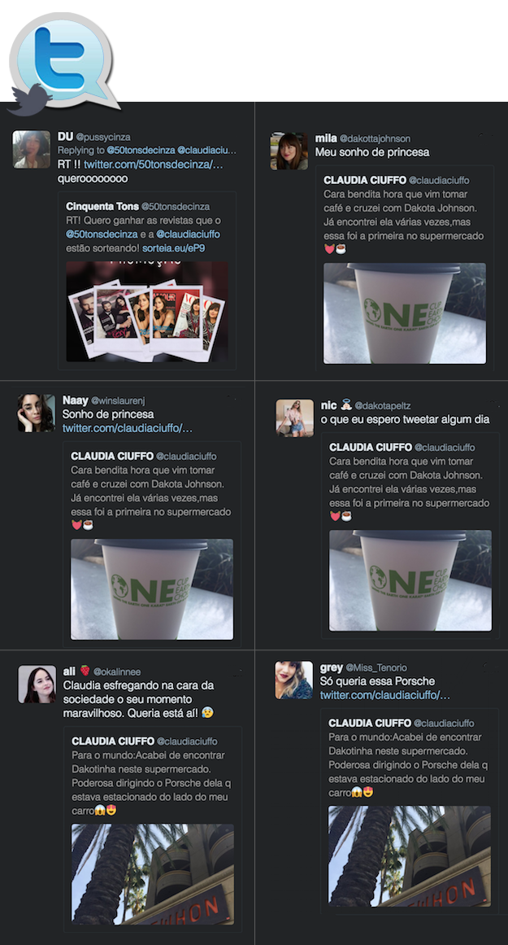Open nic's profile avatar

tap(295, 418)
